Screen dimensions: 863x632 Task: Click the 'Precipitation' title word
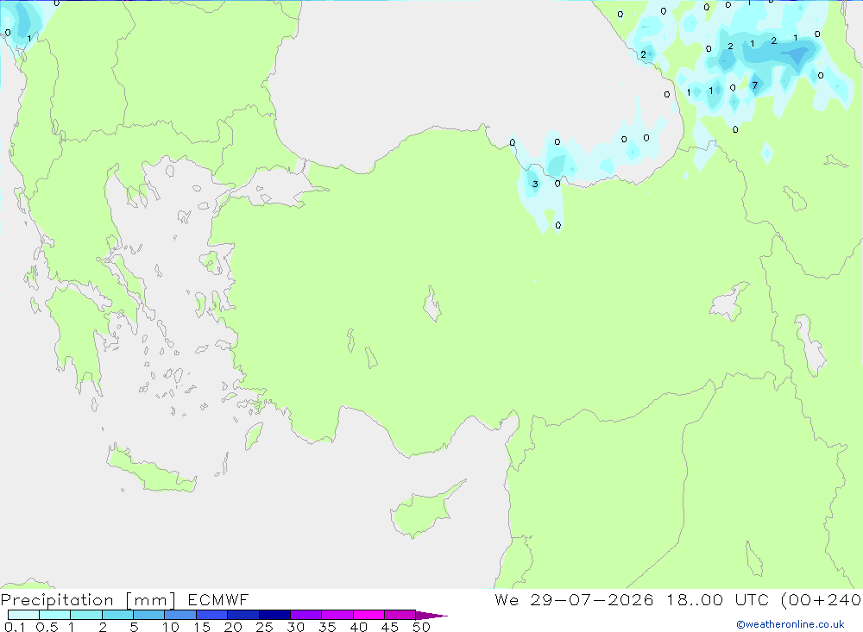[x=57, y=600]
